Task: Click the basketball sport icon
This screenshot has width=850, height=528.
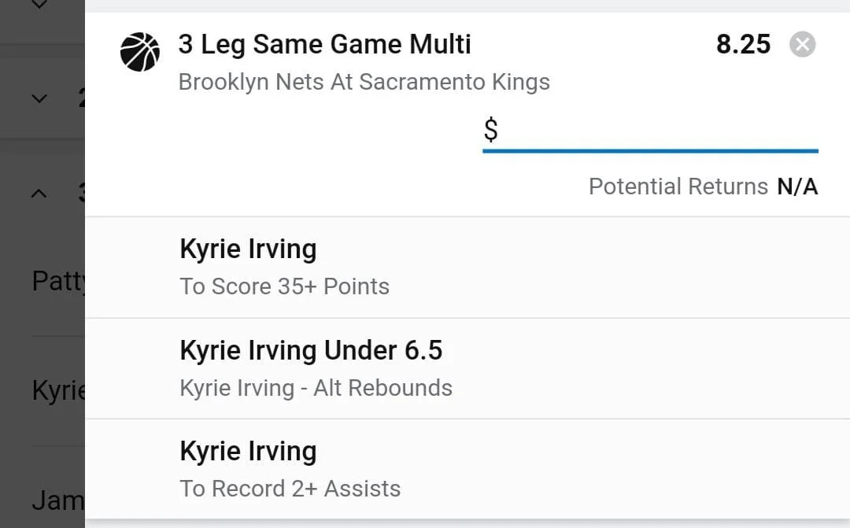Action: click(x=140, y=52)
